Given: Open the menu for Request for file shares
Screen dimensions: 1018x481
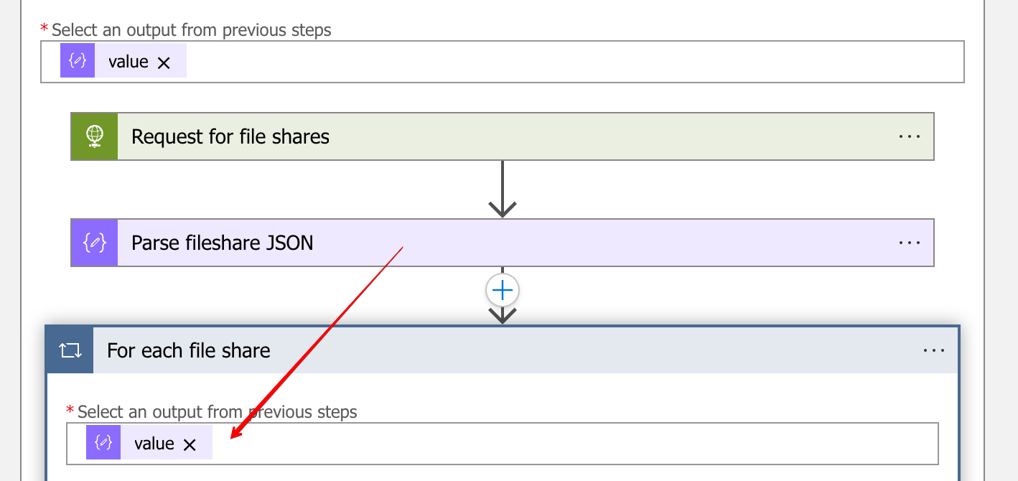Looking at the screenshot, I should 909,136.
